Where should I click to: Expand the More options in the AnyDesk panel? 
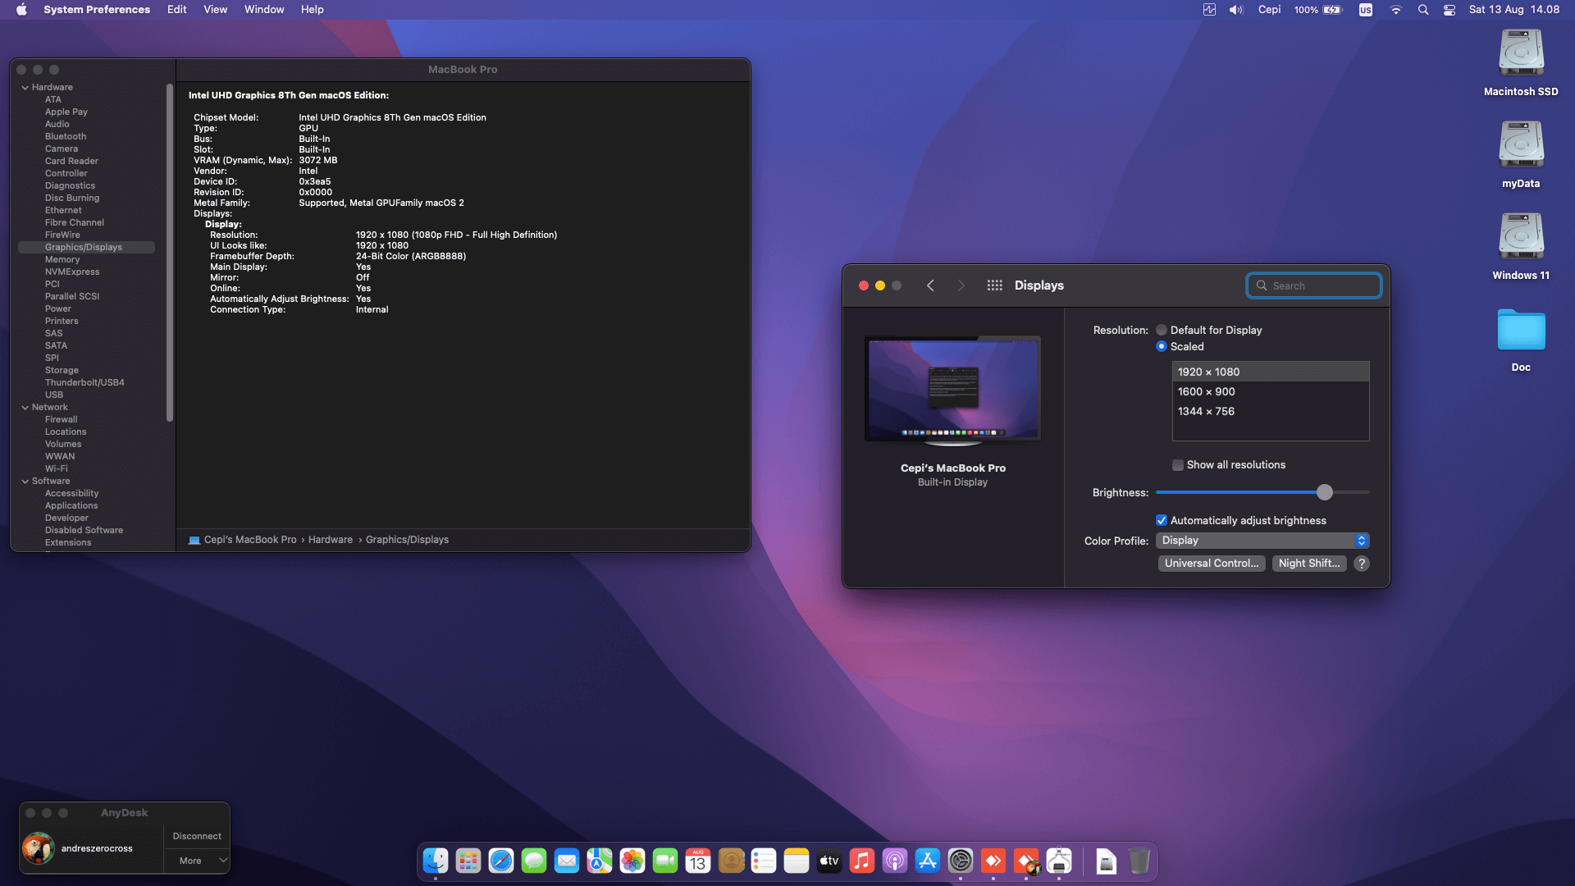coord(196,861)
